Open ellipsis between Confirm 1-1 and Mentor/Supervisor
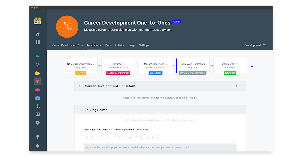302x157 pixels. (137, 66)
